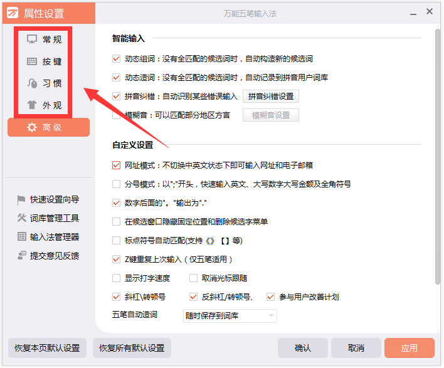Toggle 数字后面的"。"输出为"." checkbox
This screenshot has height=368, width=444.
(x=116, y=202)
